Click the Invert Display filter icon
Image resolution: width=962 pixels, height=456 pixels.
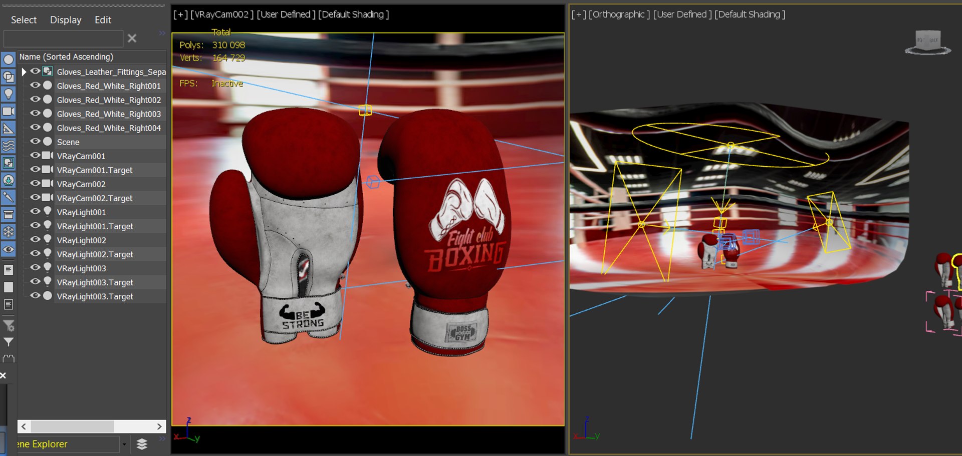[x=9, y=304]
